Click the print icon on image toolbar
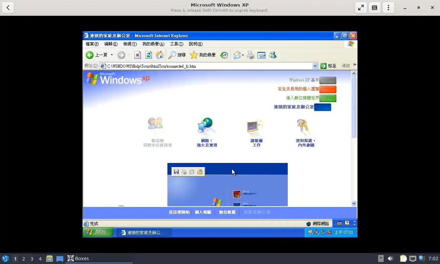 click(x=184, y=172)
